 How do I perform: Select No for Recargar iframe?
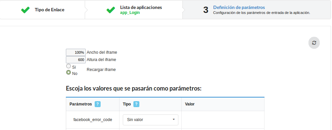69,73
